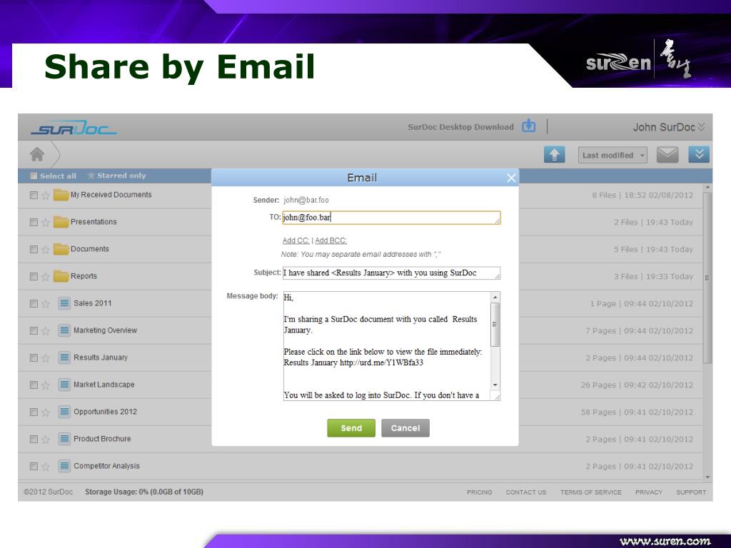Viewport: 731px width, 548px height.
Task: Click the Opportunities 2012 document icon
Action: [64, 412]
